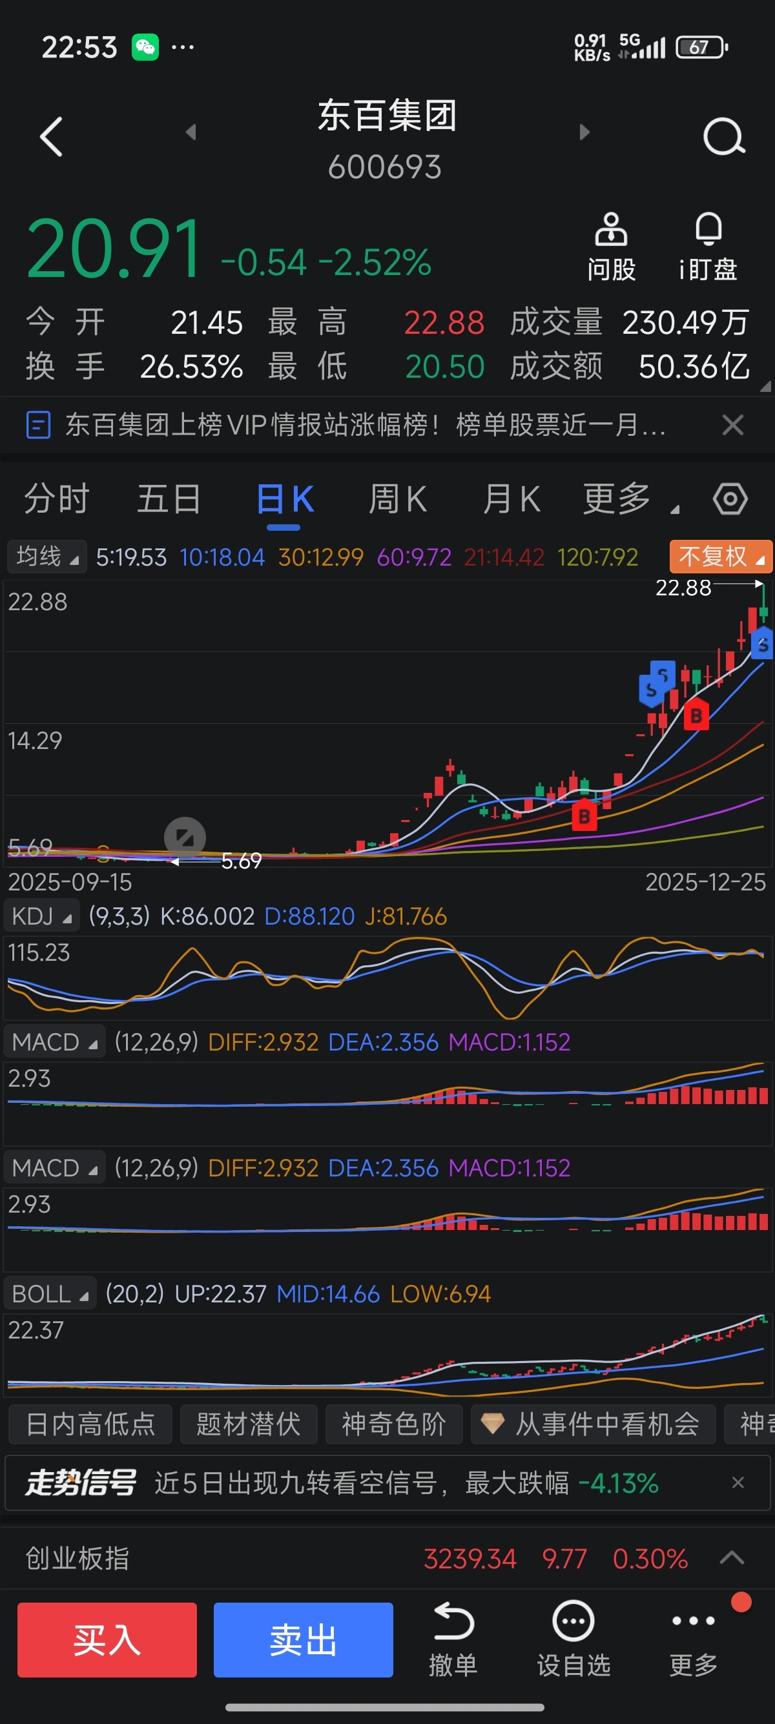The width and height of the screenshot is (775, 1724).
Task: Tap the red B marker near 14.29 level
Action: 696,715
